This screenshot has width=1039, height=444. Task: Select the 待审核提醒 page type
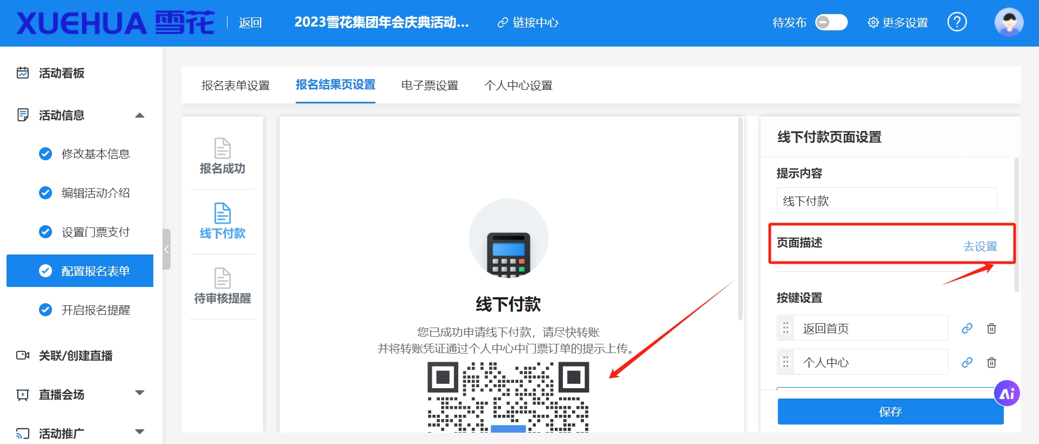(223, 286)
